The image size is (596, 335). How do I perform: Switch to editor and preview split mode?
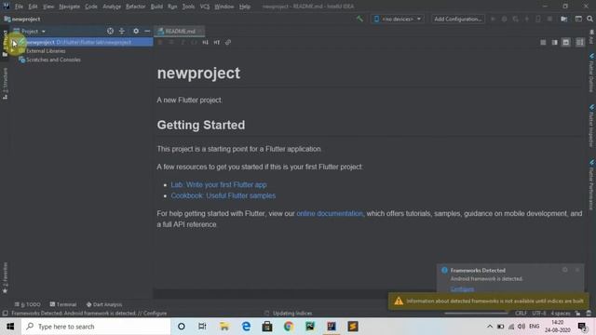pyautogui.click(x=555, y=43)
